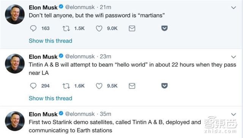The width and height of the screenshot is (243, 138).
Task: Expand options menu on the 21m tweet
Action: [x=234, y=8]
